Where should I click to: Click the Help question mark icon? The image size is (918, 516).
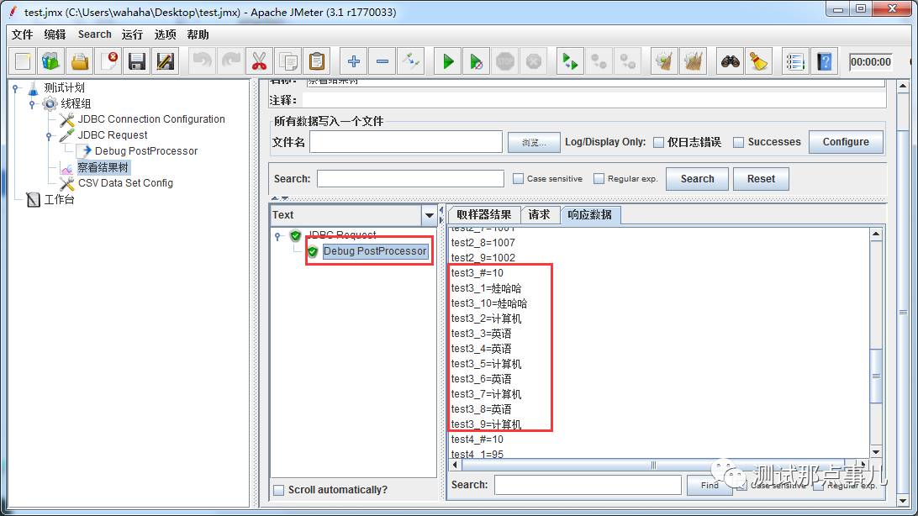pos(825,61)
